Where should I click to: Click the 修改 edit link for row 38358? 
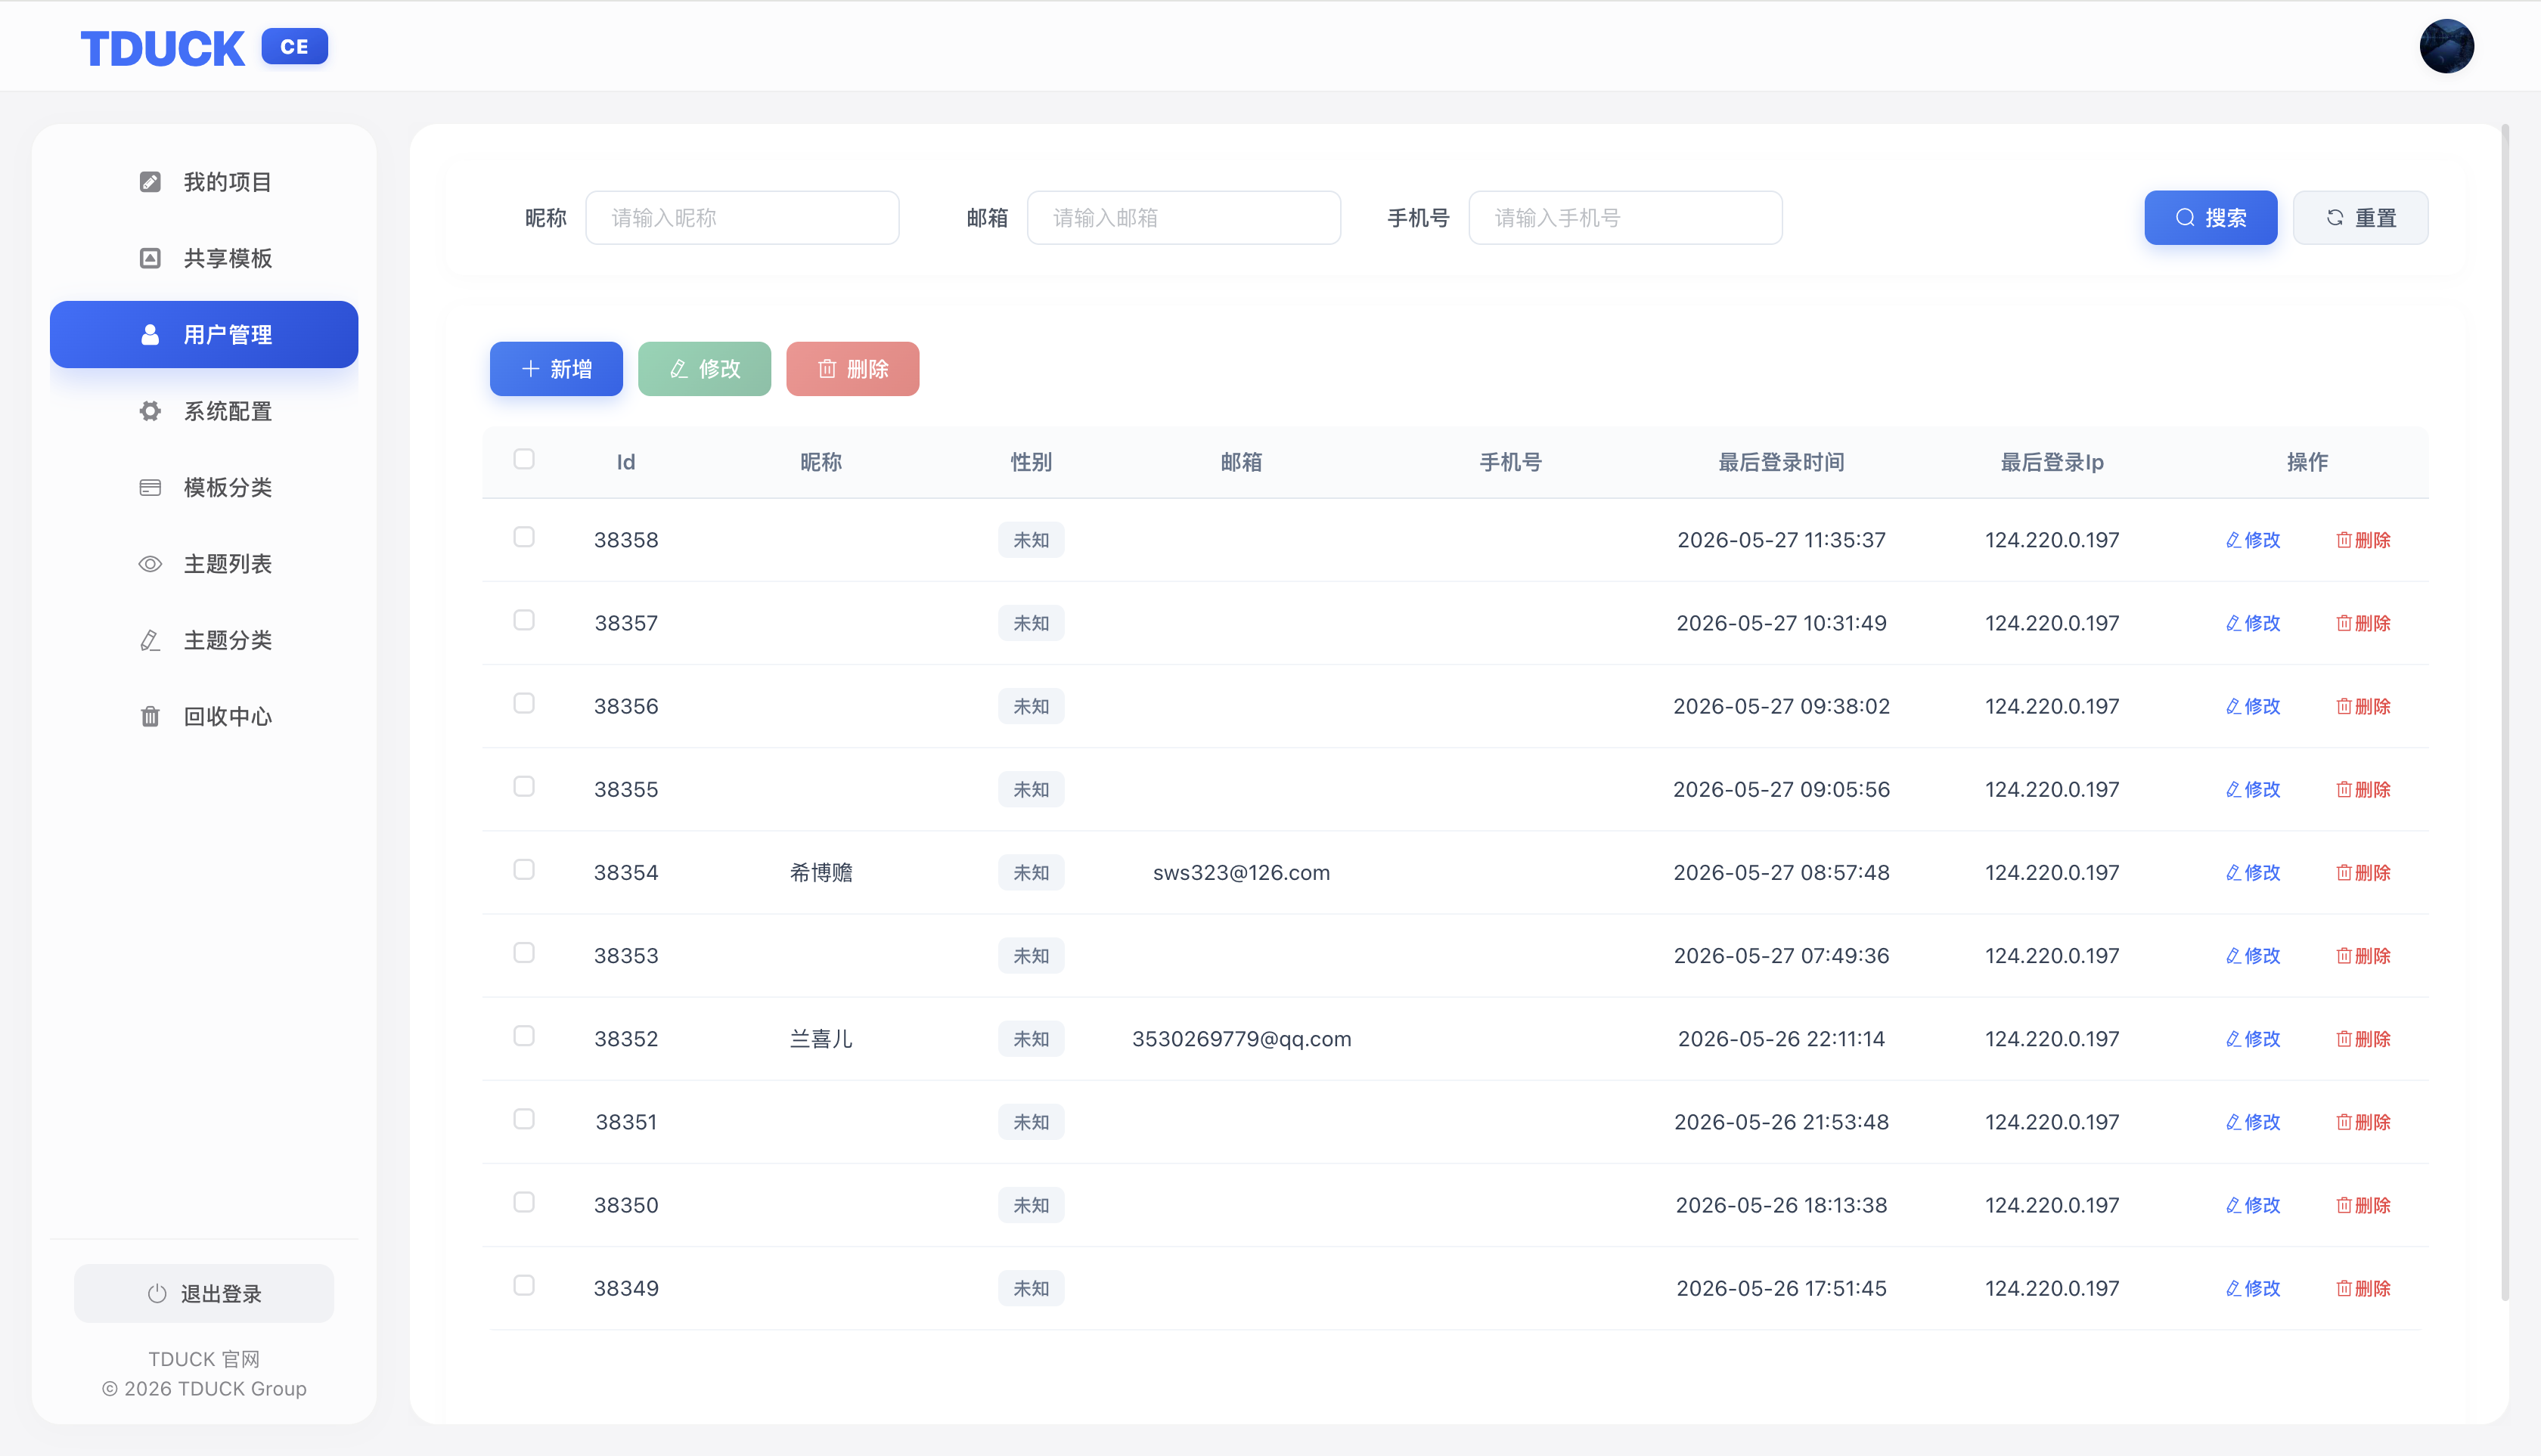point(2253,540)
